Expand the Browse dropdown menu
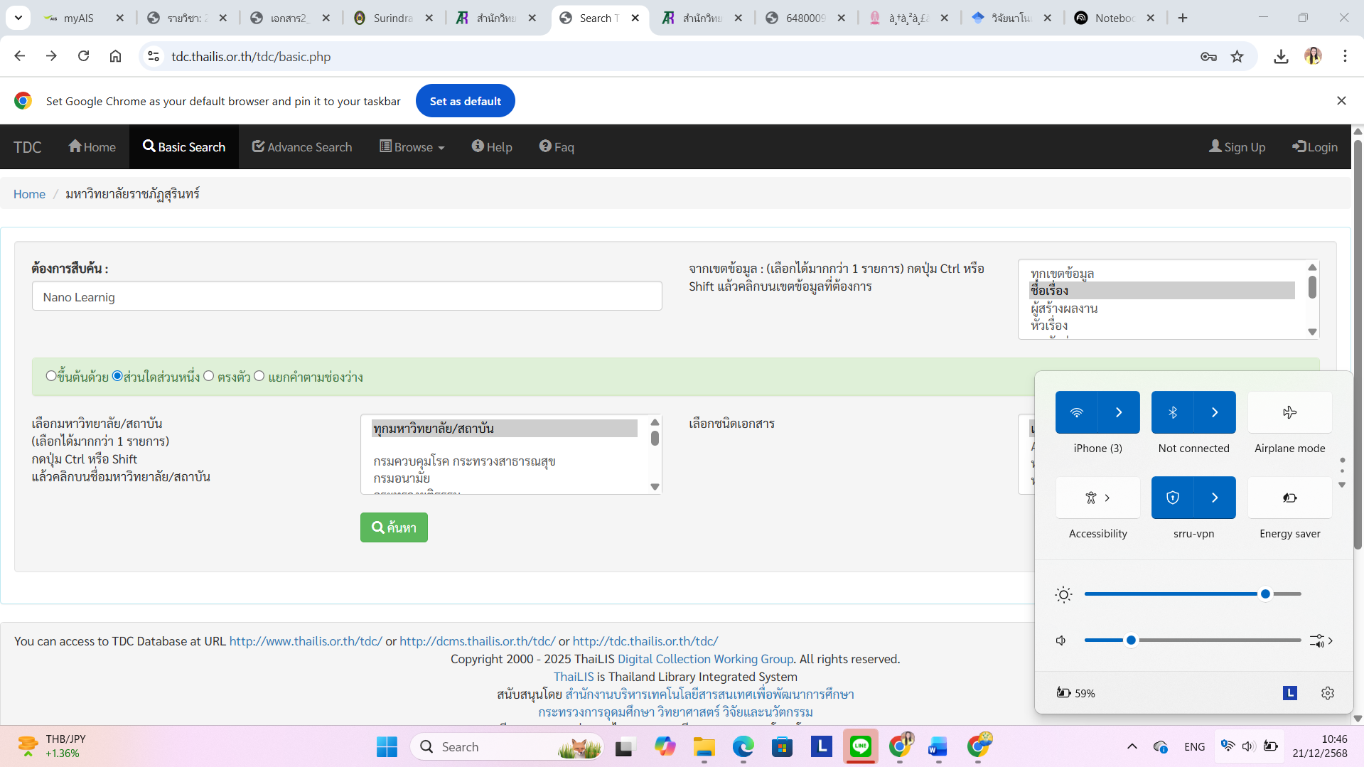 412,147
